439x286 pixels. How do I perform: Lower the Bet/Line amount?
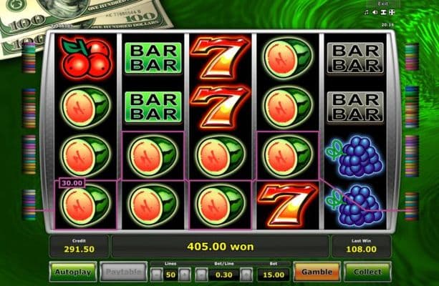[x=201, y=275]
